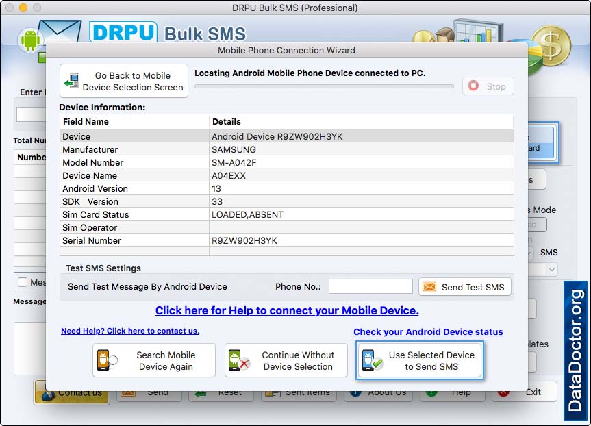Click Search Mobile Device Again button

tap(154, 360)
